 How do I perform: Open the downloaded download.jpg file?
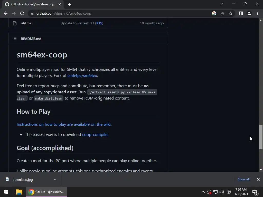click(x=23, y=180)
